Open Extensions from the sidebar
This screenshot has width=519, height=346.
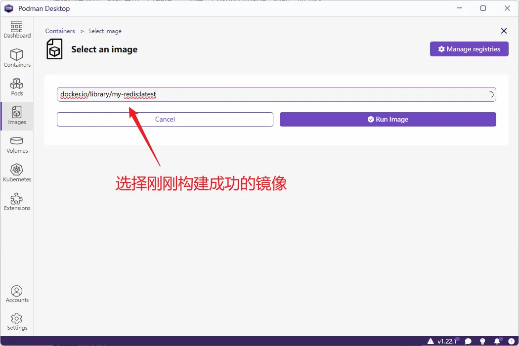17,202
